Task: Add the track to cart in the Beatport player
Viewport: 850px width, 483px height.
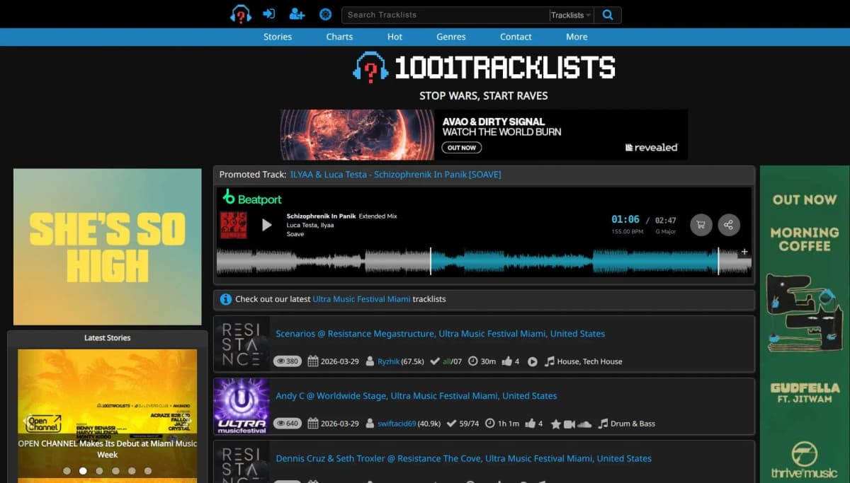Action: 701,225
